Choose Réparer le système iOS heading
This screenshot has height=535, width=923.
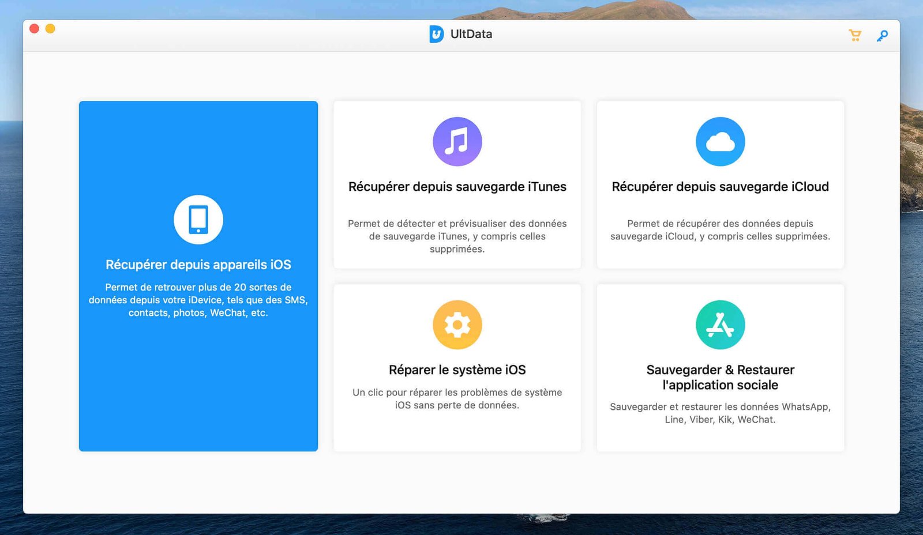(457, 370)
